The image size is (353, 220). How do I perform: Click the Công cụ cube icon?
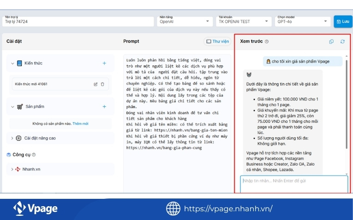(9, 155)
